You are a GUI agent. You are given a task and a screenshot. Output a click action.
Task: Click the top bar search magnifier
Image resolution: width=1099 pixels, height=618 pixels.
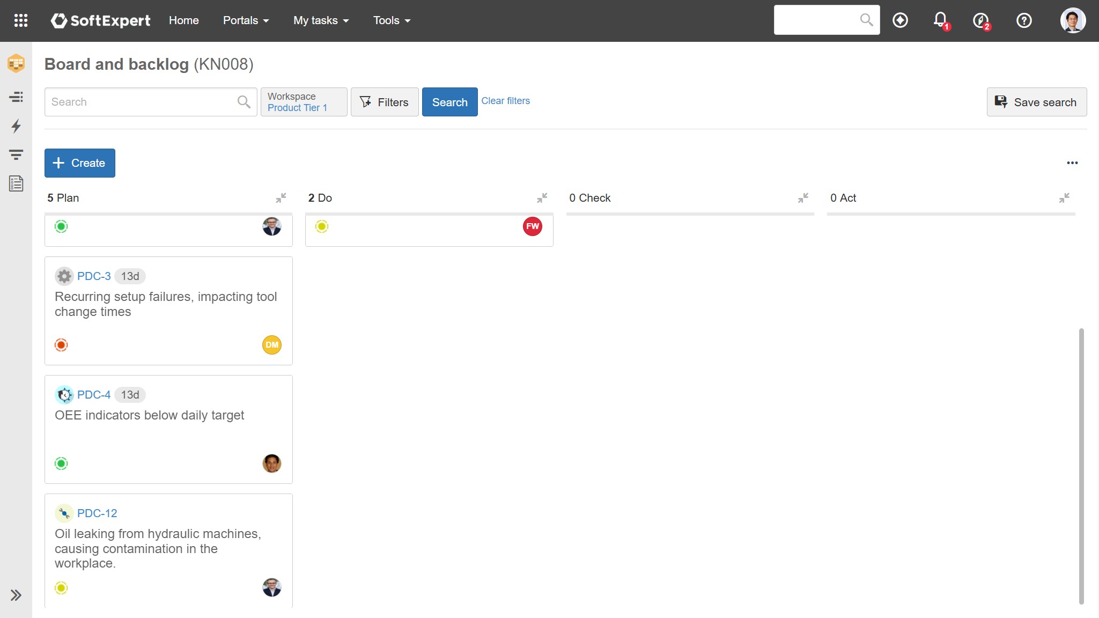tap(866, 20)
